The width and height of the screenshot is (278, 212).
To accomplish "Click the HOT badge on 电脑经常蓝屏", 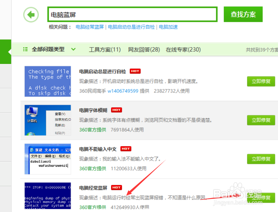I will tap(116, 187).
